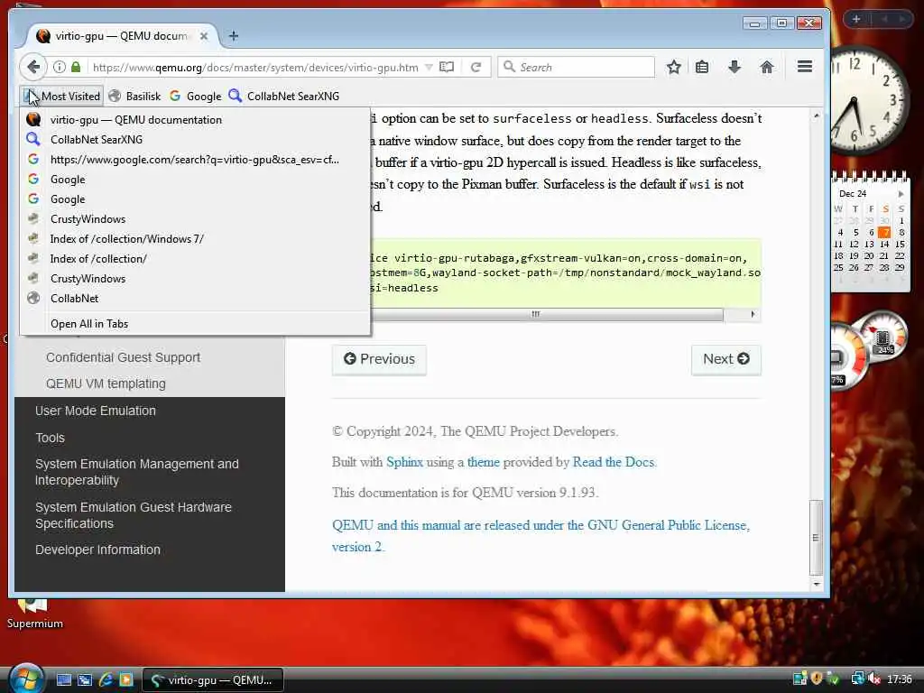Choose virtio-gpu — QEMU documentation menu entry
The image size is (924, 693).
click(x=195, y=120)
